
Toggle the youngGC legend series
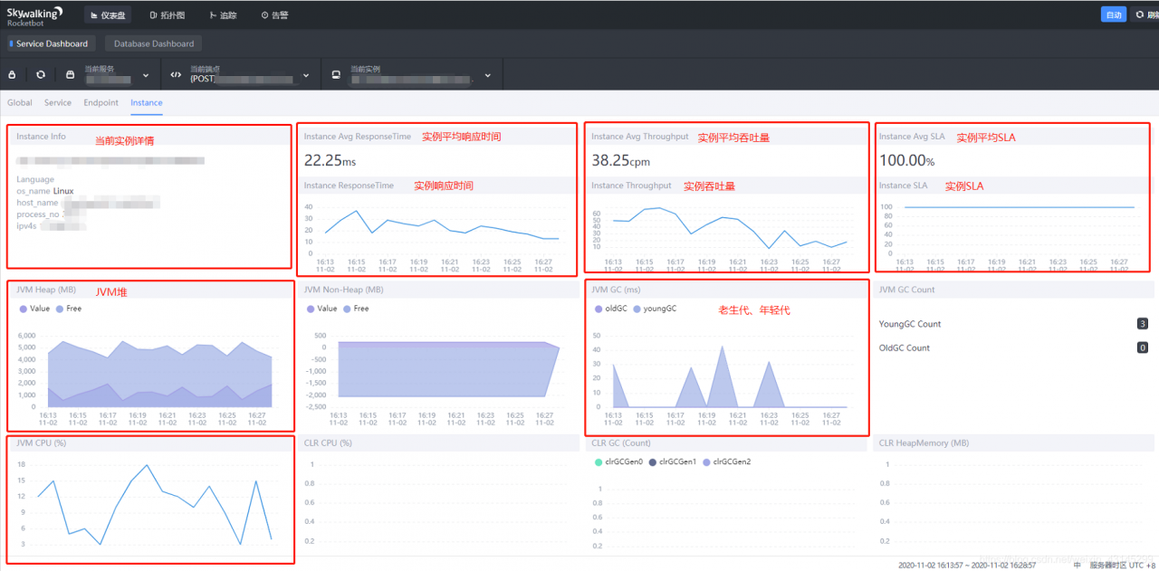(655, 309)
